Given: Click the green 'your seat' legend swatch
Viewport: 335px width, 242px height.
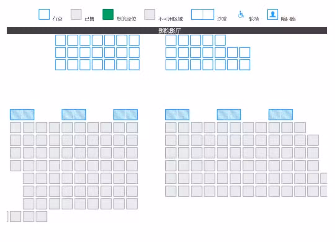Looking at the screenshot, I should [108, 15].
